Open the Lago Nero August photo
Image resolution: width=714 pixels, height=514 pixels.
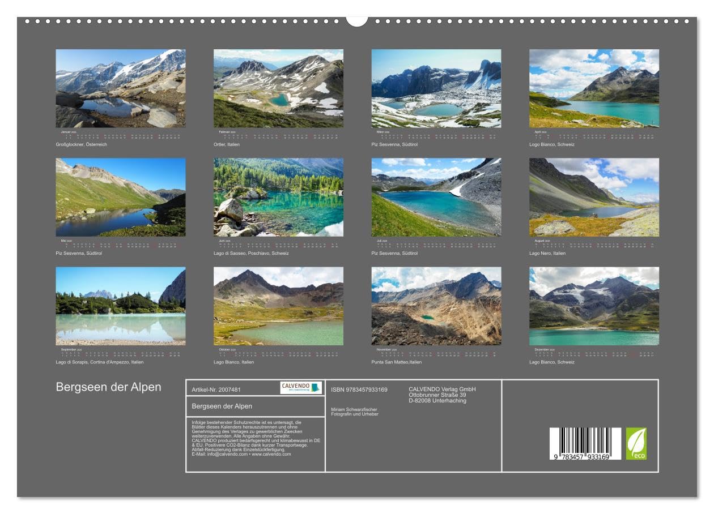[594, 197]
